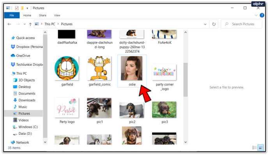269x155 pixels.
Task: Open the File tab
Action: click(12, 15)
